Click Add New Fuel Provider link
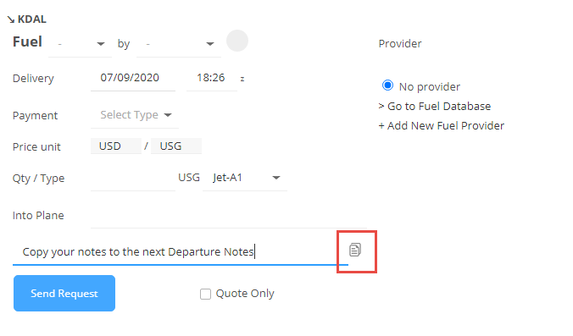This screenshot has width=573, height=336. (x=441, y=125)
